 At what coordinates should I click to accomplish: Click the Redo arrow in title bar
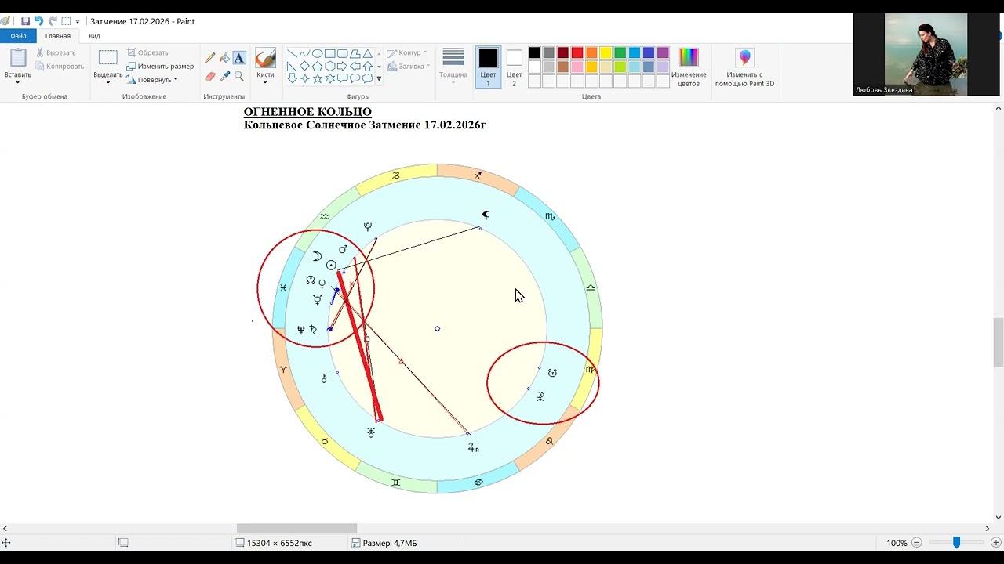pyautogui.click(x=53, y=21)
